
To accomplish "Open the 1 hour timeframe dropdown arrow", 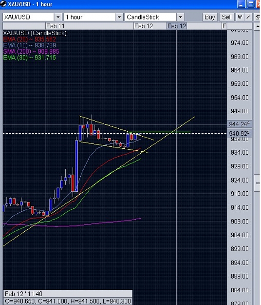I will point(119,17).
